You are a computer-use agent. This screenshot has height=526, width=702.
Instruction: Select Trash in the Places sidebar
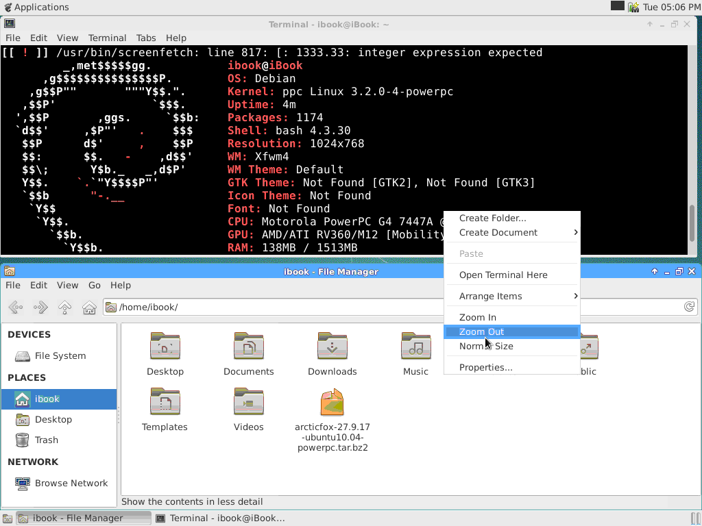(46, 440)
